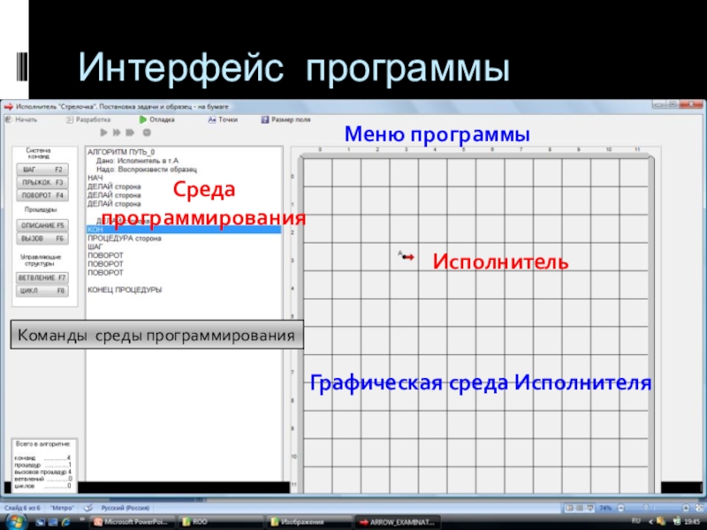Start slide show from status bar icon
707x530 pixels.
[589, 508]
